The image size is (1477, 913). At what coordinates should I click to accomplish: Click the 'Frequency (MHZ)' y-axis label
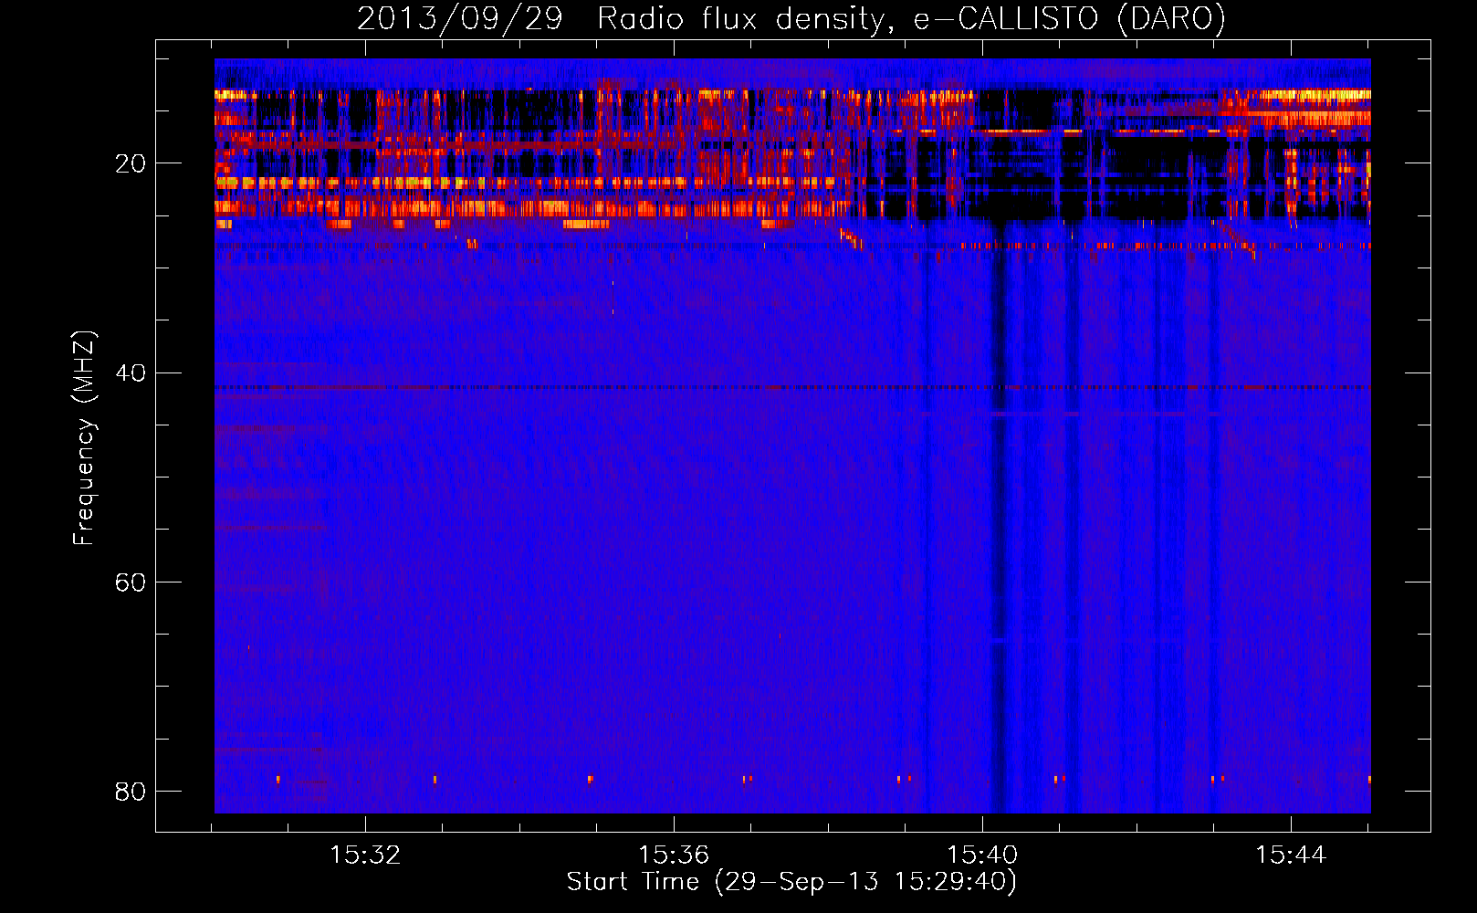point(84,438)
